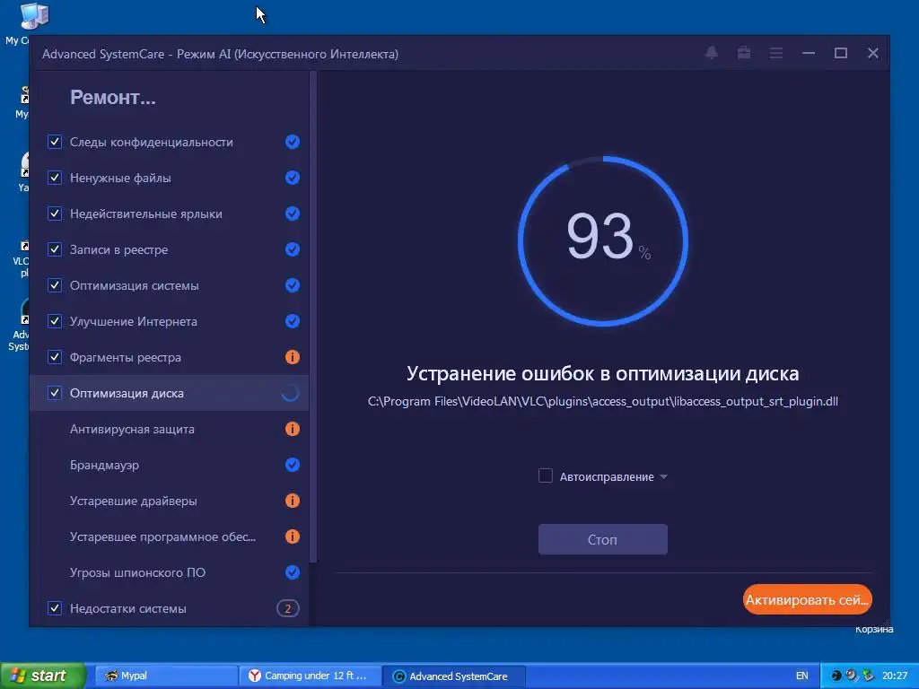The image size is (919, 689).
Task: Uncheck Оптимизация диска checkbox
Action: pyautogui.click(x=55, y=393)
